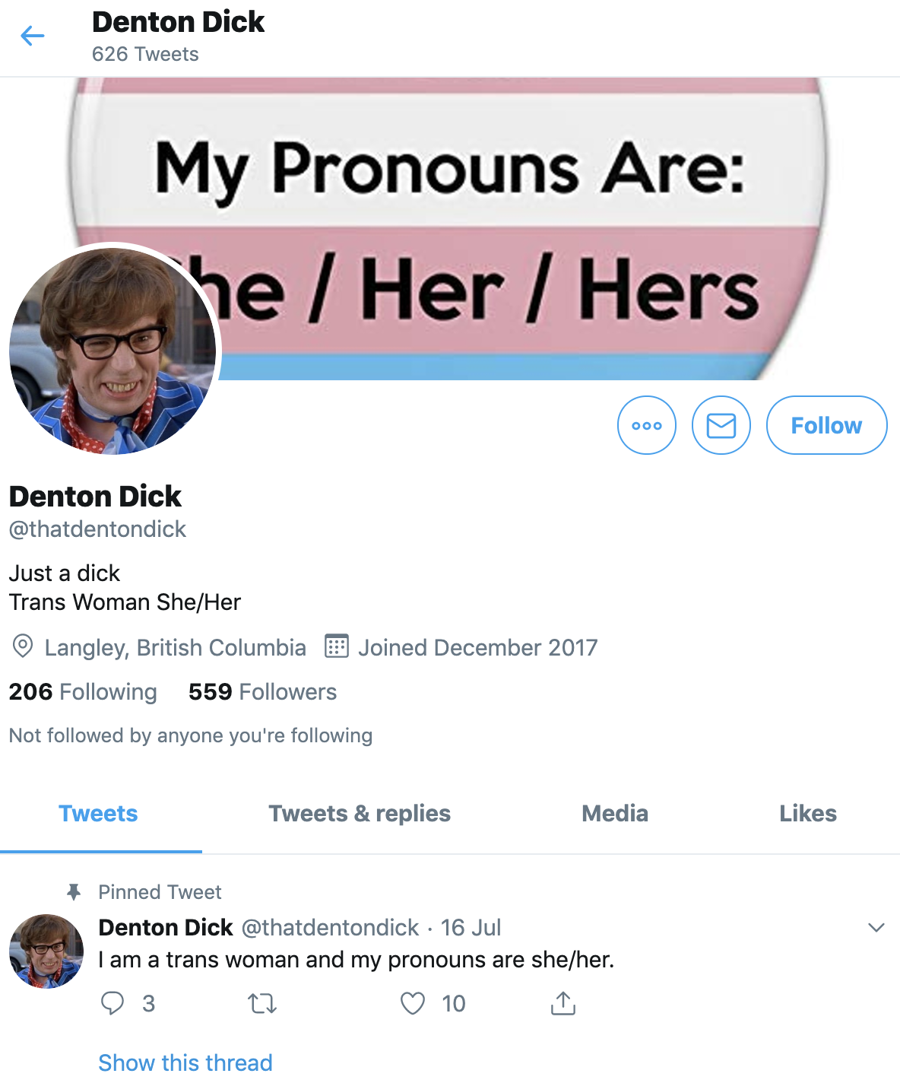Retweet the pinned tweet
900x1083 pixels.
coord(263,1004)
